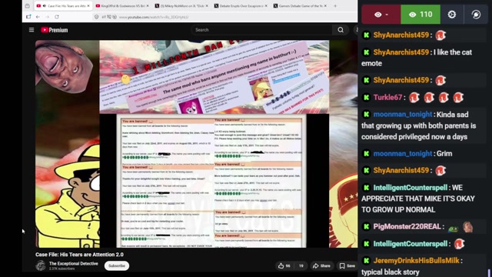Close the 'KingOfPol & Godwinson' tab
Screen dimensions: 492x277
148,5
